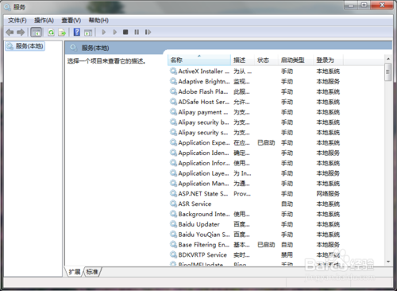397x291 pixels.
Task: Click Prov... description of ASP.NET State Service
Action: [242, 194]
